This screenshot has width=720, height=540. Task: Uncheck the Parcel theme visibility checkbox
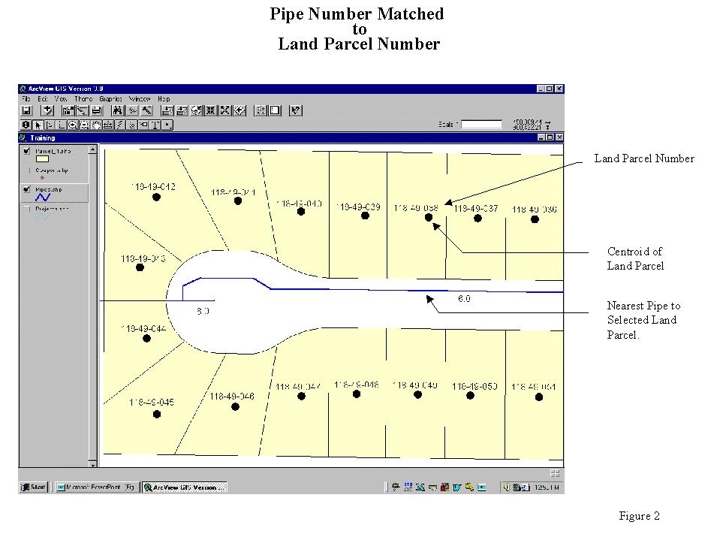[x=28, y=152]
